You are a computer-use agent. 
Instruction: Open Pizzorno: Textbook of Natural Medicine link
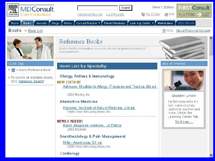tap(99, 108)
